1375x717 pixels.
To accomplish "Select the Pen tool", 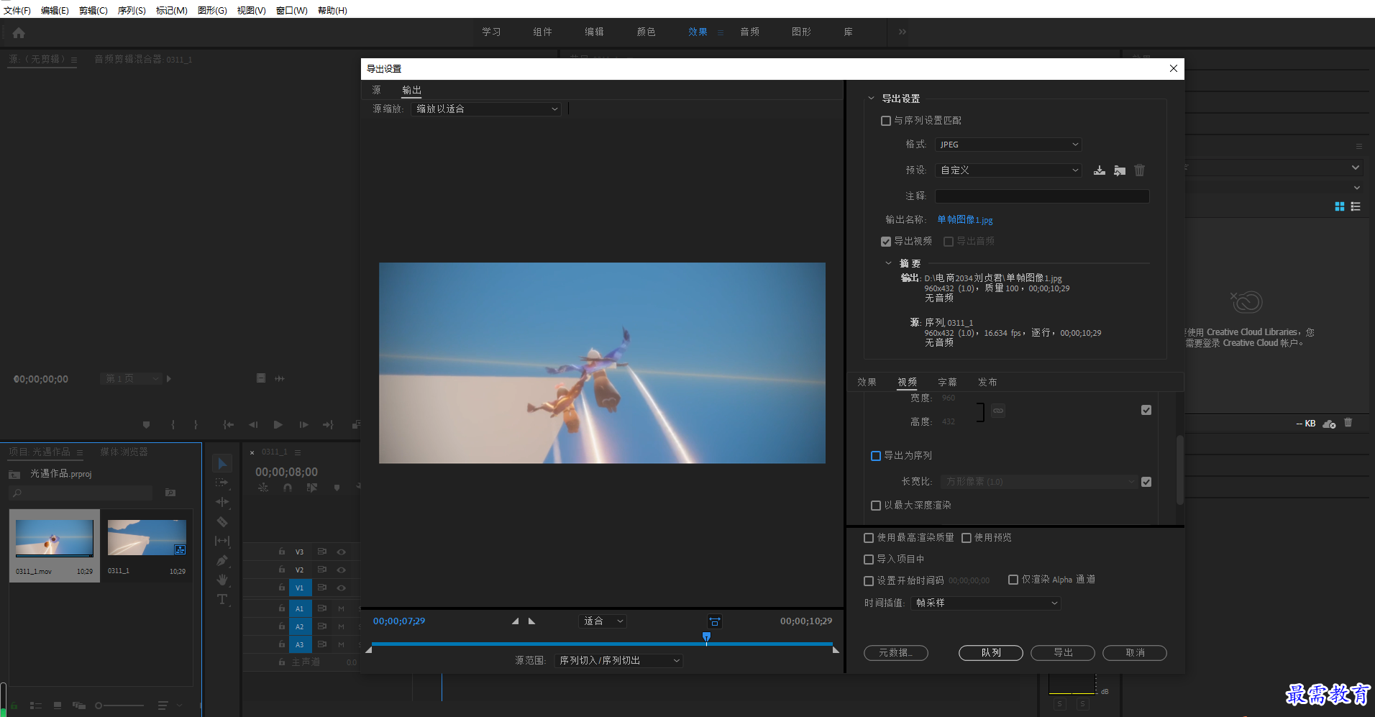I will (222, 560).
